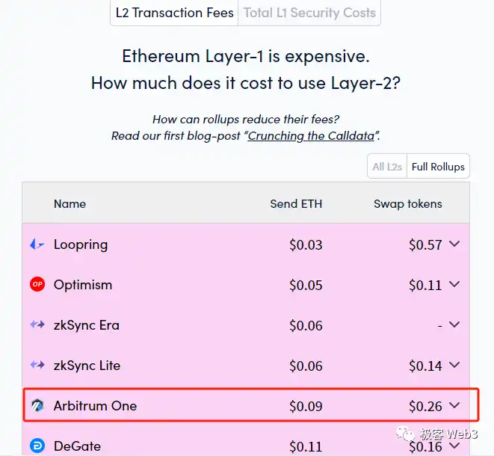Sort by the Swap tokens column header

click(407, 204)
